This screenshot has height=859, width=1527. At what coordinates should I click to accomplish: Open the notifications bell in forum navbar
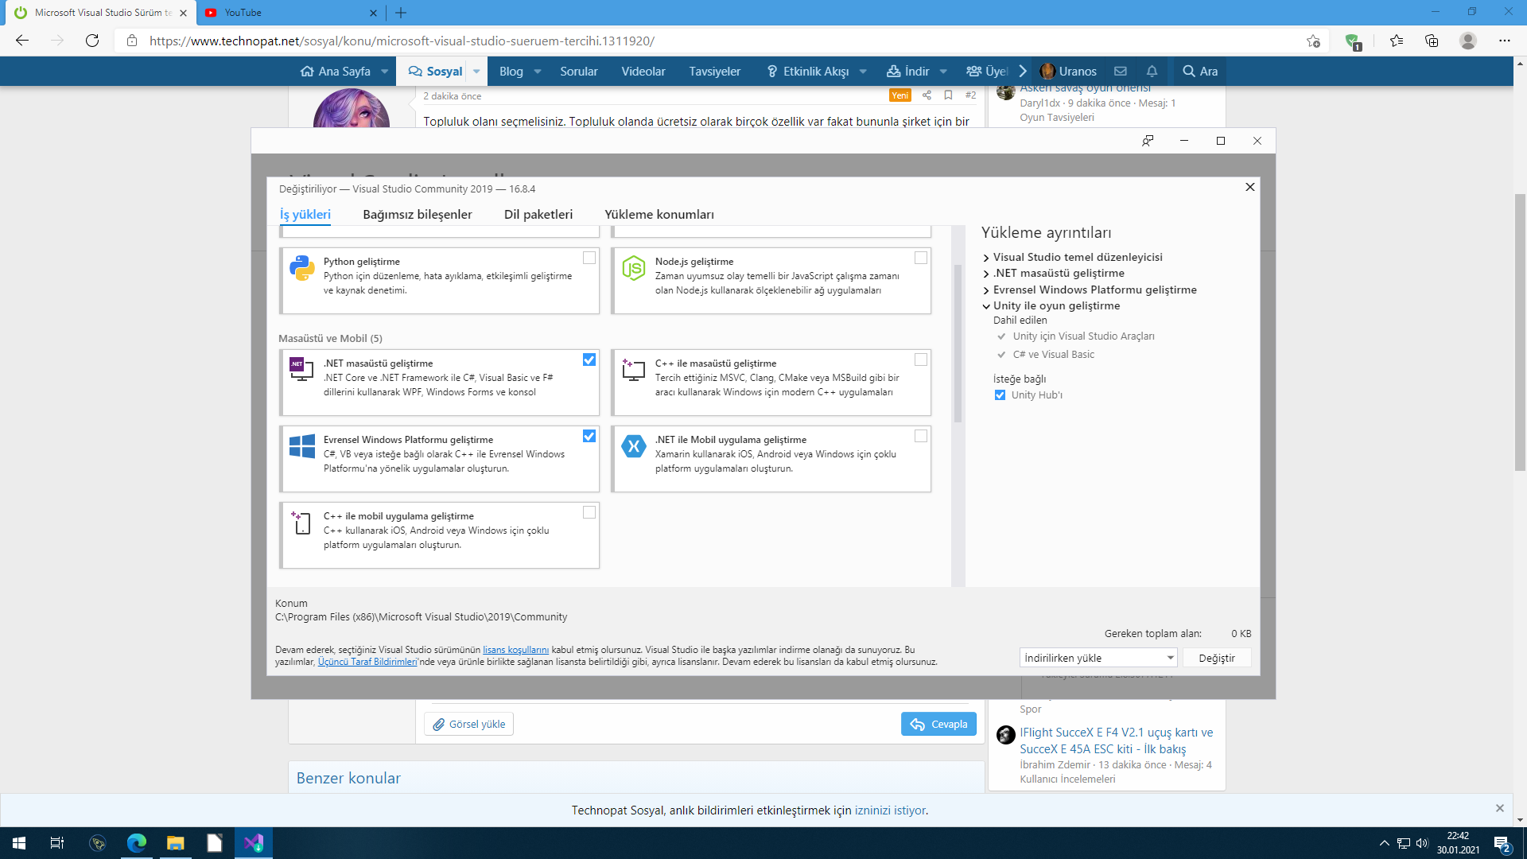(x=1152, y=72)
